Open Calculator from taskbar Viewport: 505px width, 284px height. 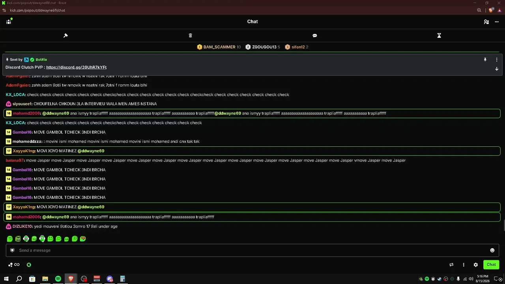tap(123, 279)
